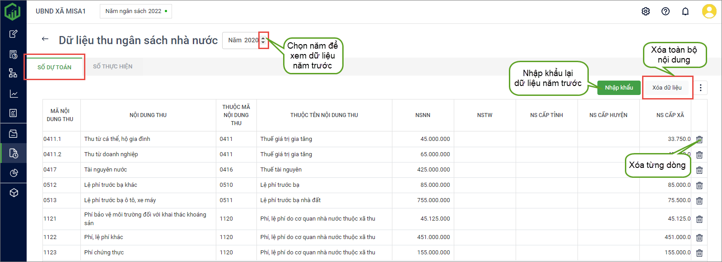Open the three-dot more options menu
Viewport: 722px width, 262px height.
coord(700,88)
